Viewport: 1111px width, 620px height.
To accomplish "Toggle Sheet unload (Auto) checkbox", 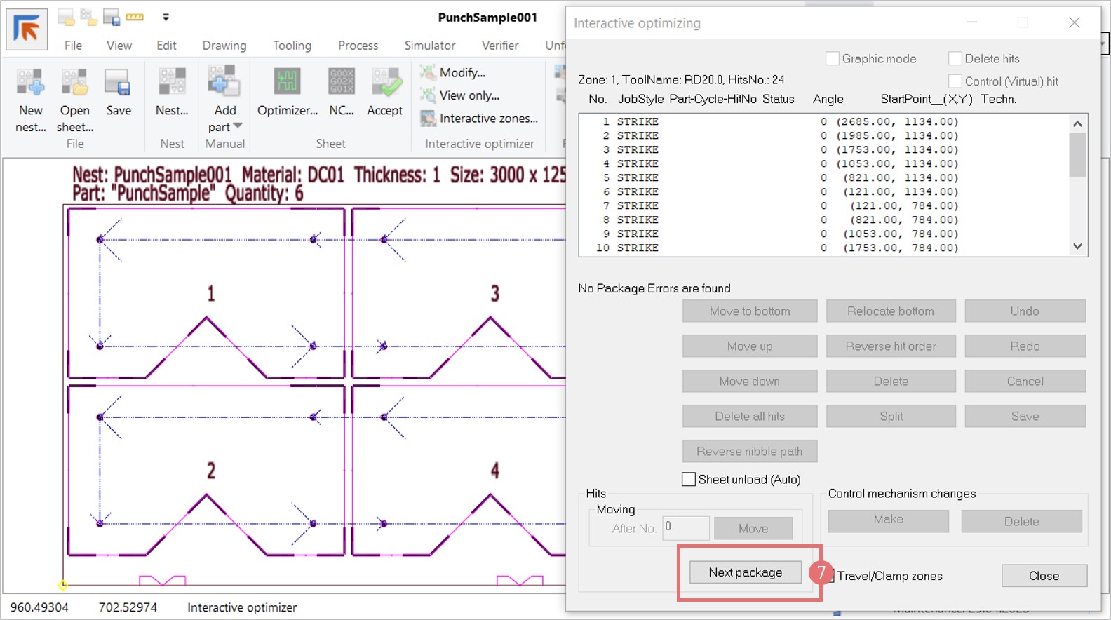I will tap(689, 480).
